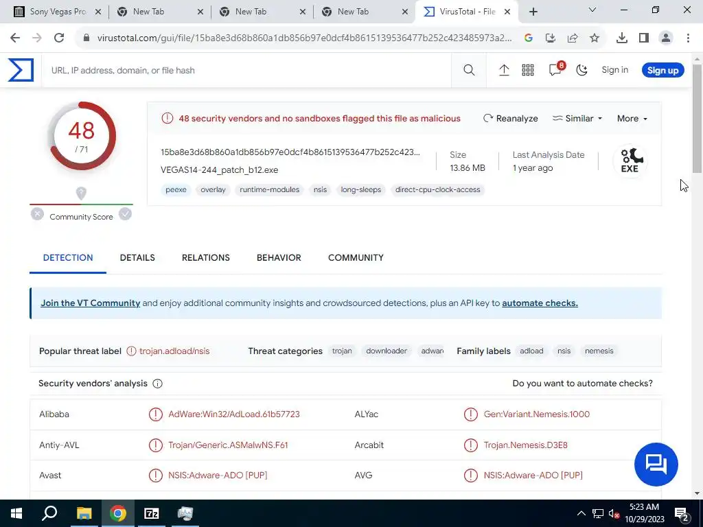Open a new tab with plus button
Screen dimensions: 703x527
(x=533, y=12)
